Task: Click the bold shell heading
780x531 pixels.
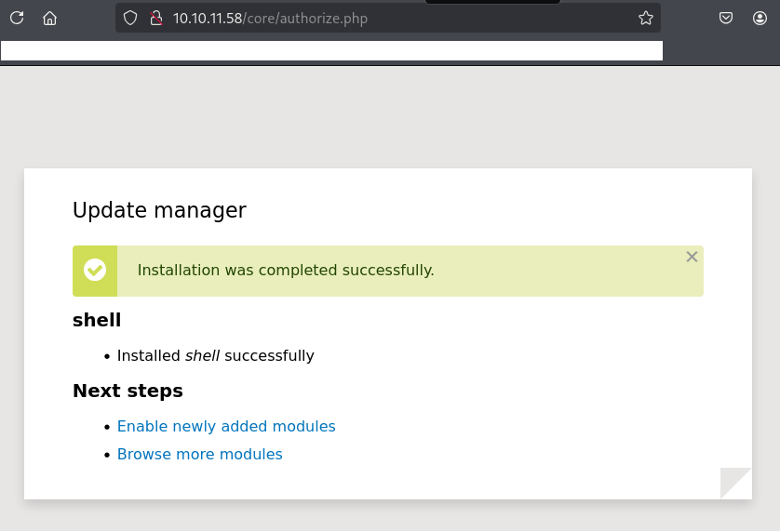Action: point(97,320)
